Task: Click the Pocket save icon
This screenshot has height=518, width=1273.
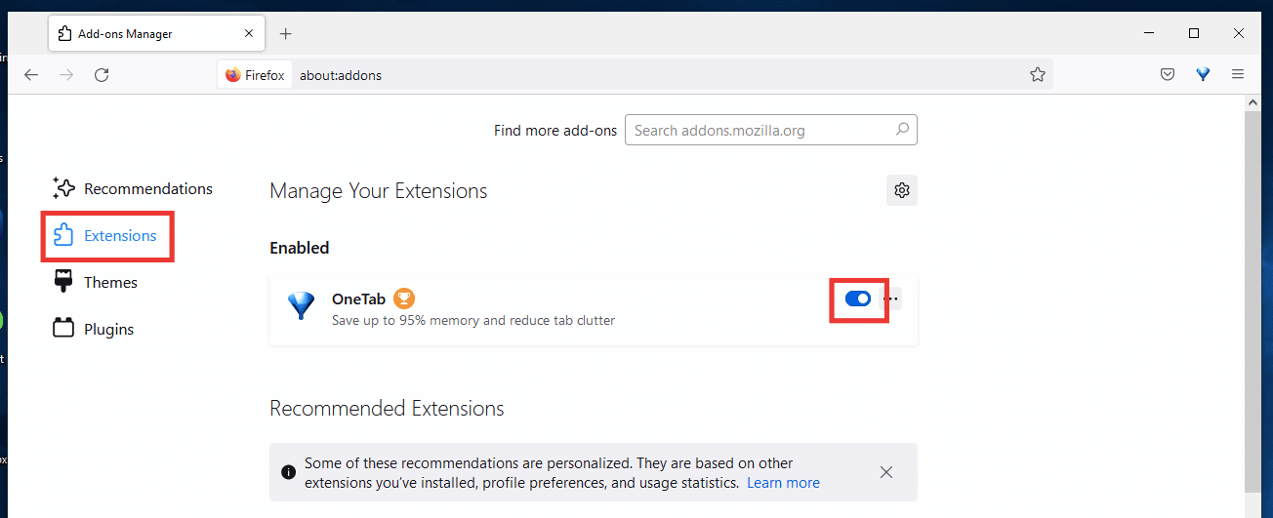Action: pyautogui.click(x=1168, y=74)
